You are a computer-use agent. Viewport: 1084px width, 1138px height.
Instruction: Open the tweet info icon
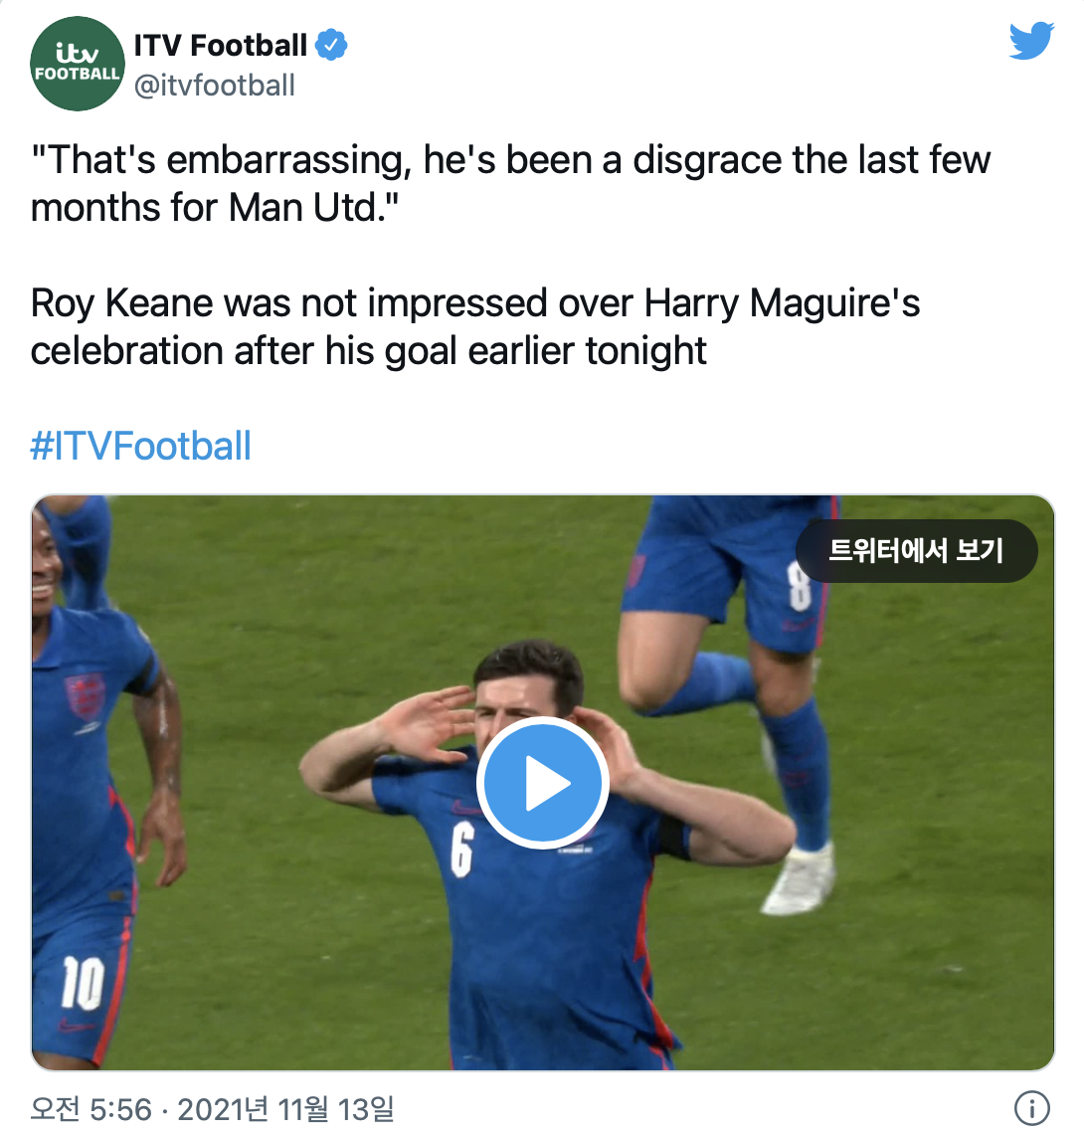(1031, 1107)
